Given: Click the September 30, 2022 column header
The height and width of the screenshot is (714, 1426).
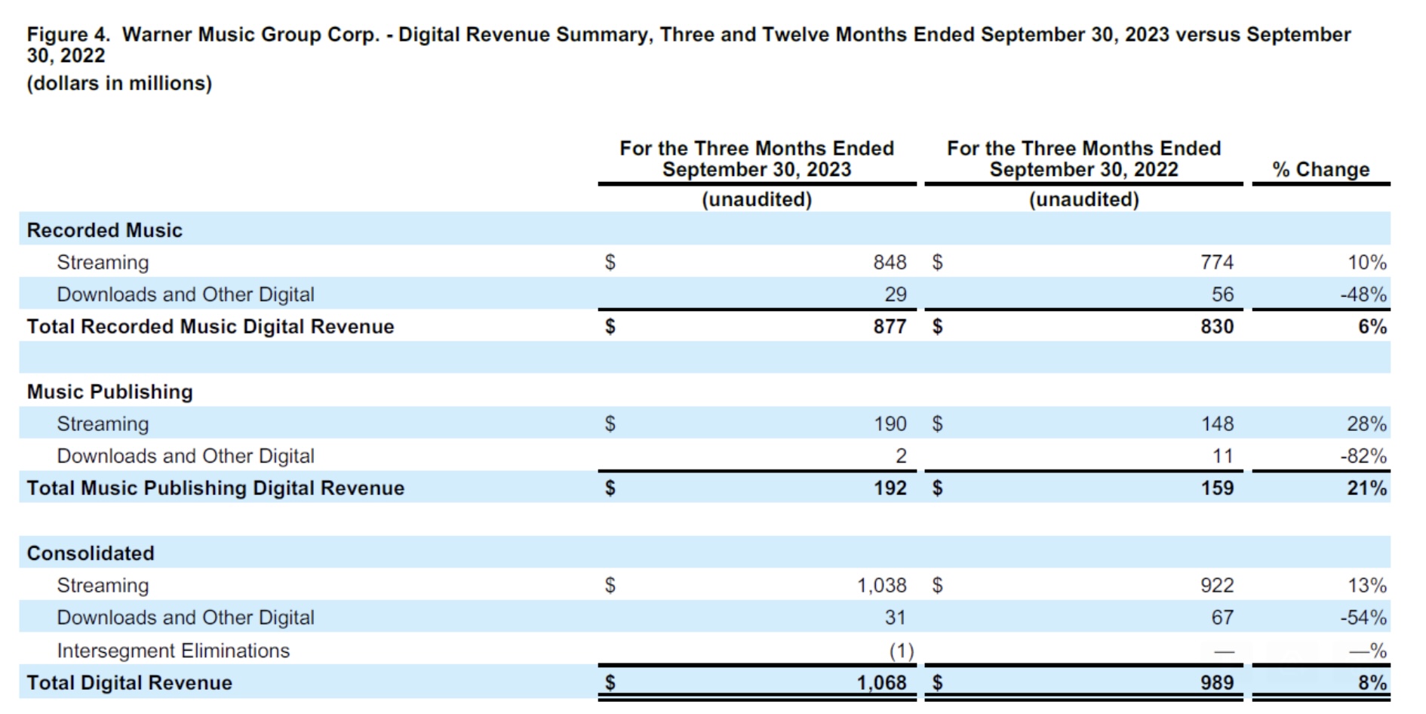Looking at the screenshot, I should [1084, 158].
